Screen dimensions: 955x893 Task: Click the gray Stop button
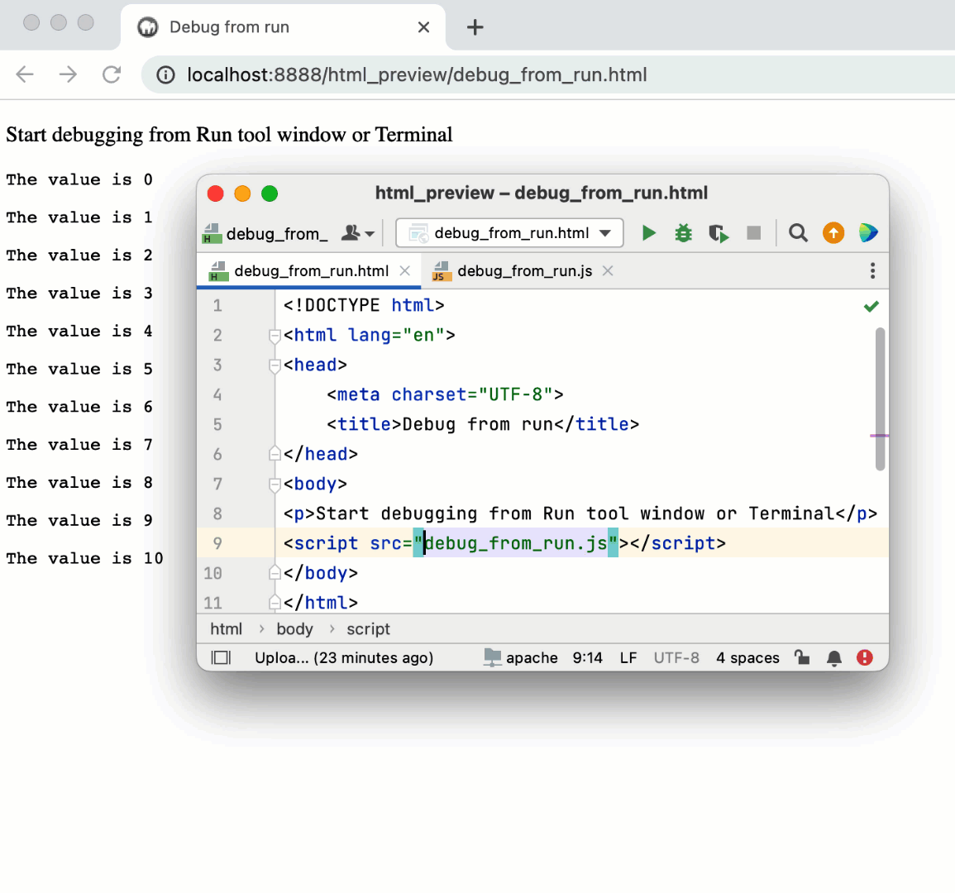753,232
